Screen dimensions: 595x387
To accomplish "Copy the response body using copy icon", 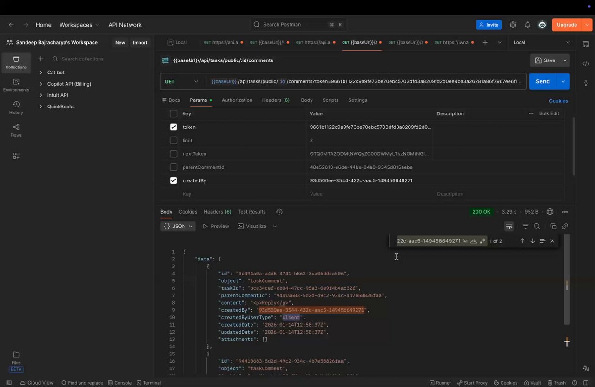I will pos(553,227).
